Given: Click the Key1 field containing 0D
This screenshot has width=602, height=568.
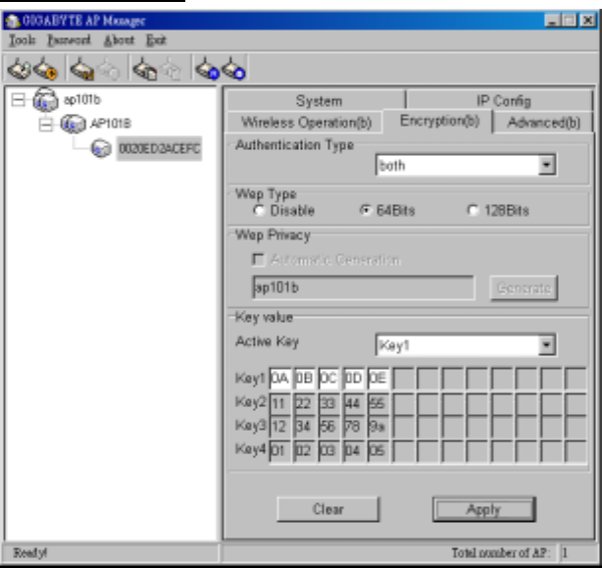Looking at the screenshot, I should click(353, 379).
